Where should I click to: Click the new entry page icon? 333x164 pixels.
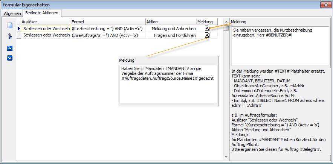pyautogui.click(x=10, y=26)
